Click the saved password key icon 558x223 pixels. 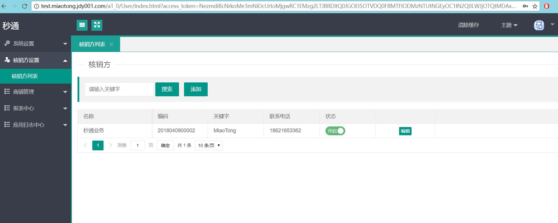point(525,6)
